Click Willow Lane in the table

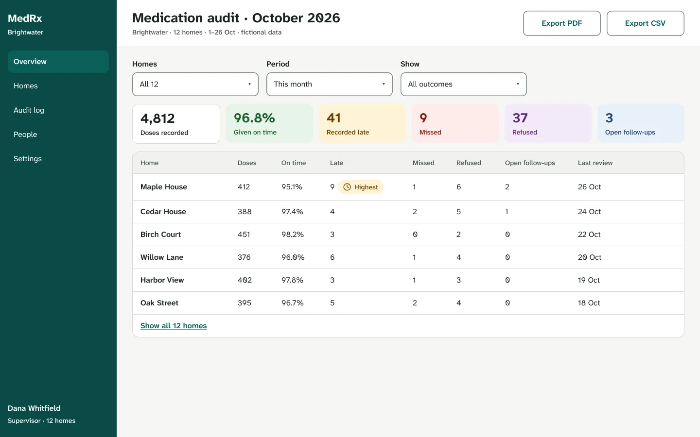coord(162,257)
